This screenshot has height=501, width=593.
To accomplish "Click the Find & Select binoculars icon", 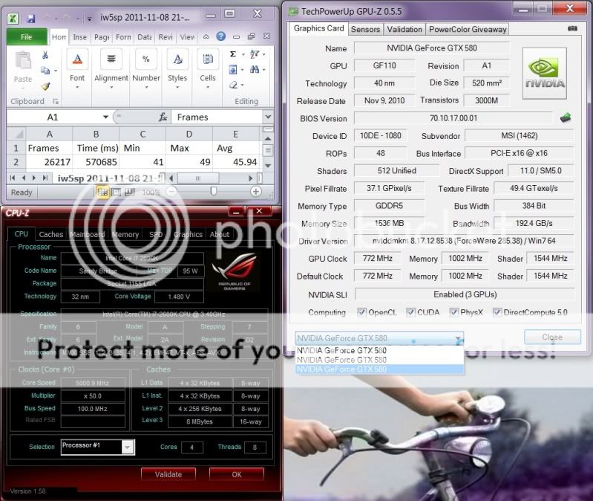I will pos(255,70).
